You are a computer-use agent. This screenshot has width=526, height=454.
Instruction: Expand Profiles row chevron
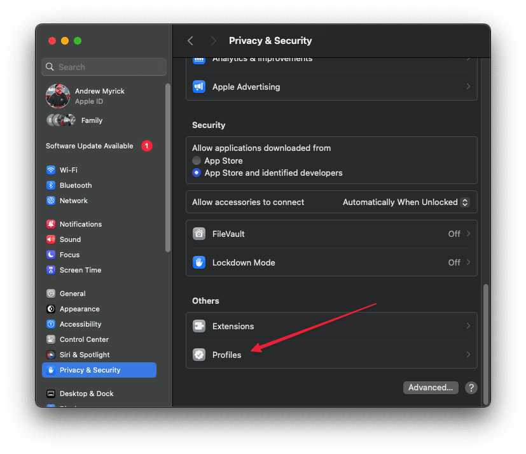pos(468,355)
